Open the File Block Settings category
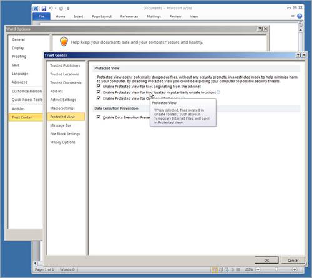The height and width of the screenshot is (278, 312). 65,134
